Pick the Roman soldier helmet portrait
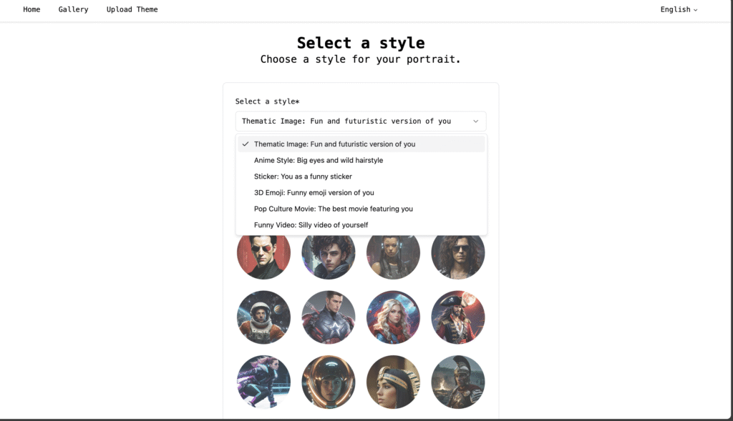The width and height of the screenshot is (733, 421). [457, 382]
